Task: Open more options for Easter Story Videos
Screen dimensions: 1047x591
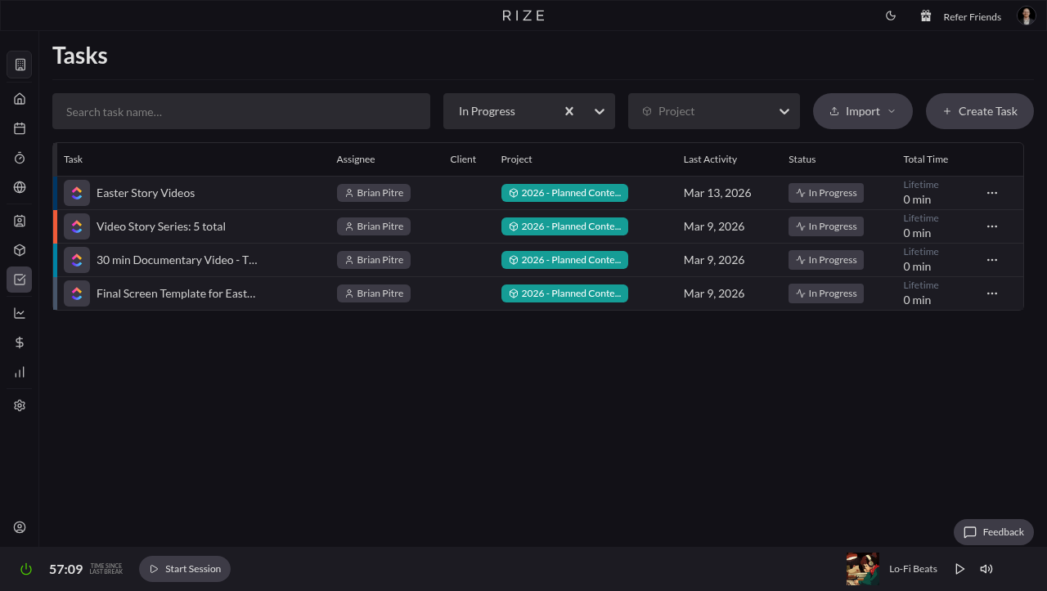Action: point(991,193)
